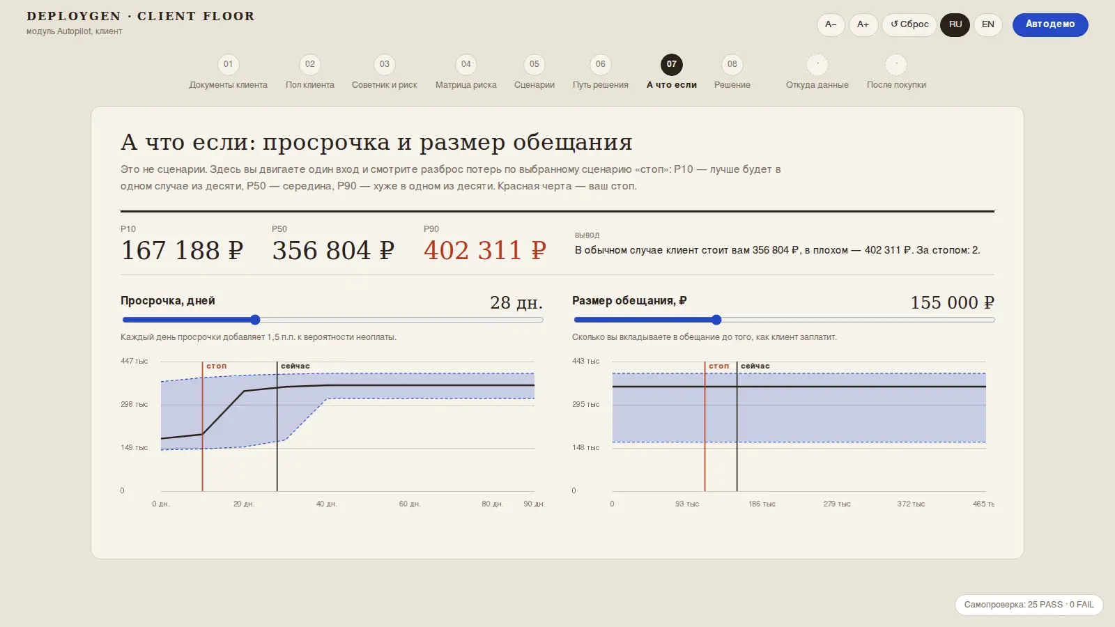Click the 155 000 ₽ value readout
Screen dimensions: 1115x627
coord(952,302)
